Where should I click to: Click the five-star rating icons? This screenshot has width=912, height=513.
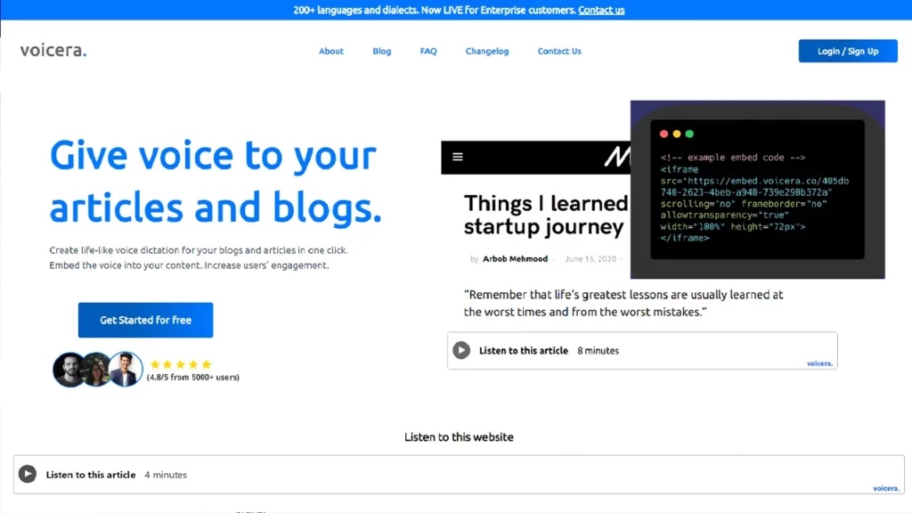pos(181,364)
